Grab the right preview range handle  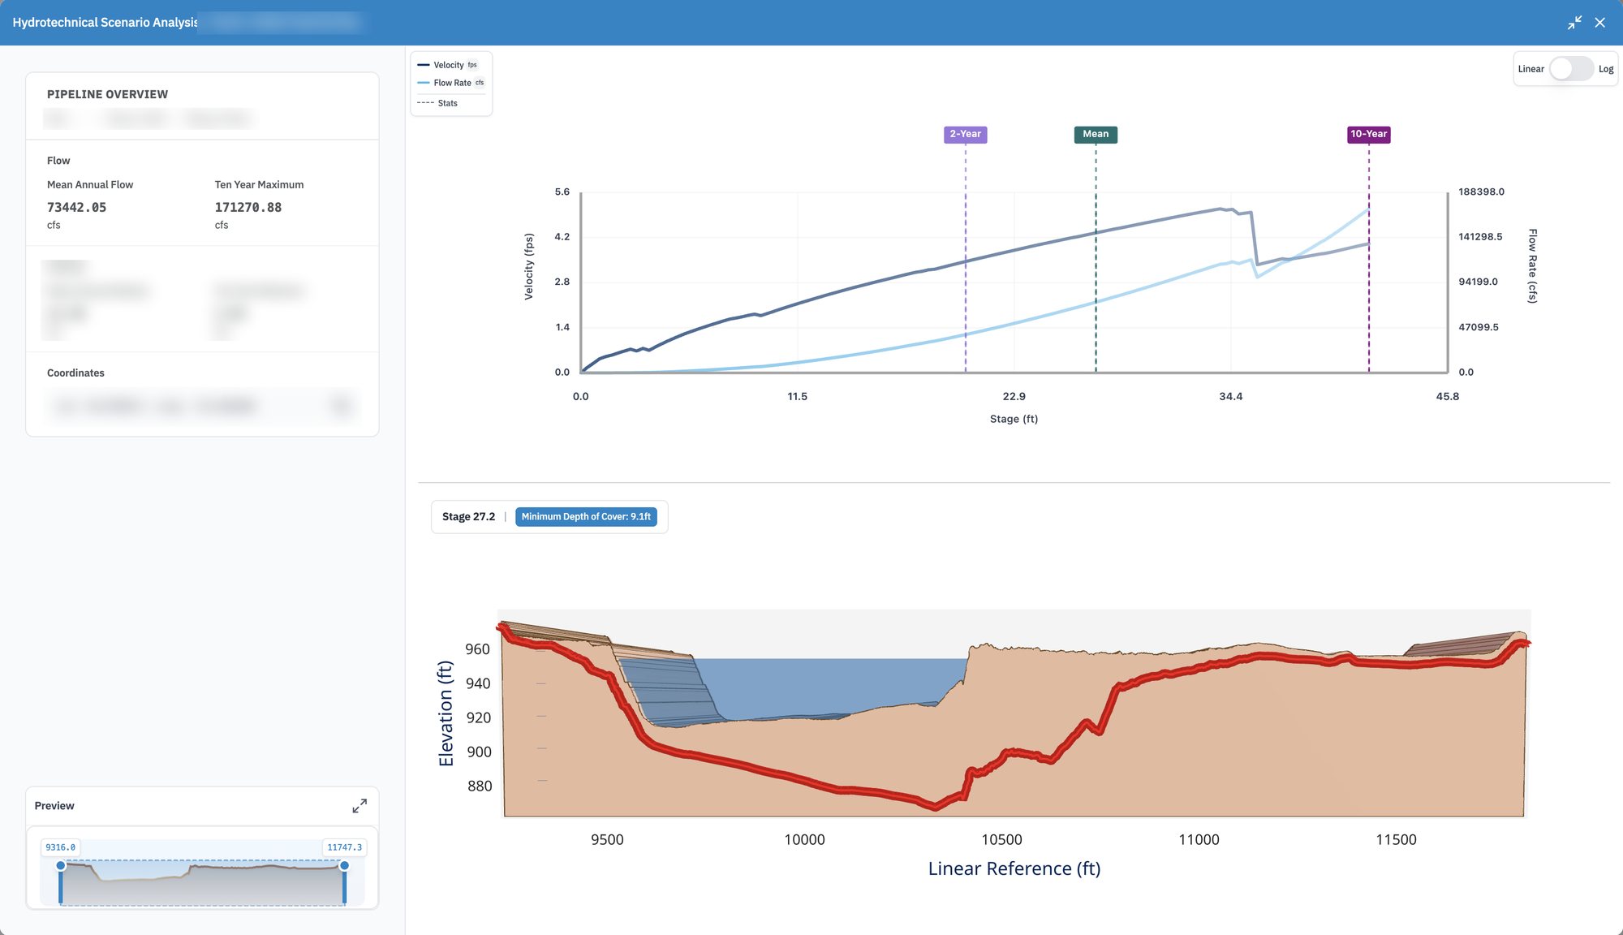[x=344, y=866]
